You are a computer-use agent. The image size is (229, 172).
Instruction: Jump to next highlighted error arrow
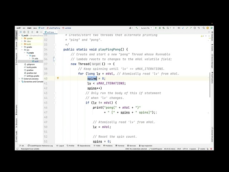click(209, 36)
